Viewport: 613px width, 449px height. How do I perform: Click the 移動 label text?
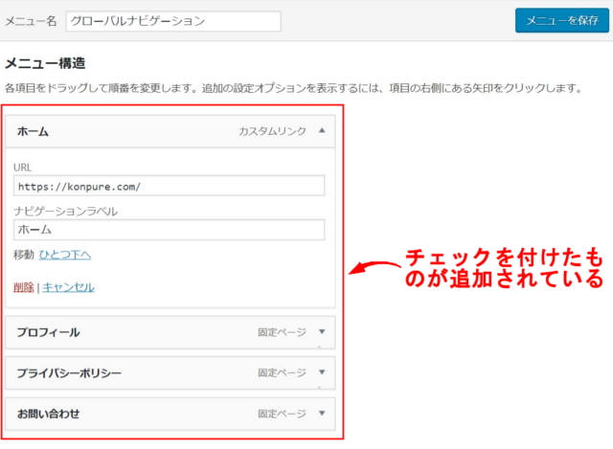23,255
